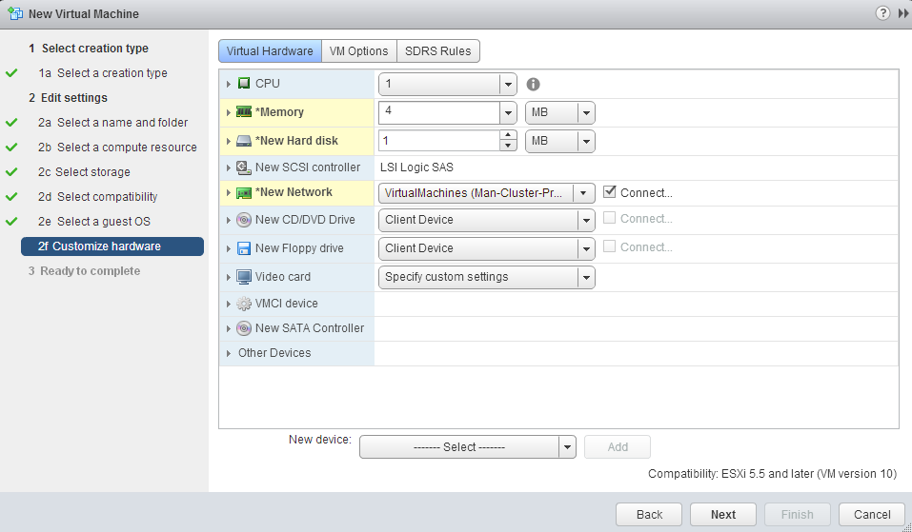Open the Memory size dropdown arrow
912x532 pixels.
click(x=508, y=112)
